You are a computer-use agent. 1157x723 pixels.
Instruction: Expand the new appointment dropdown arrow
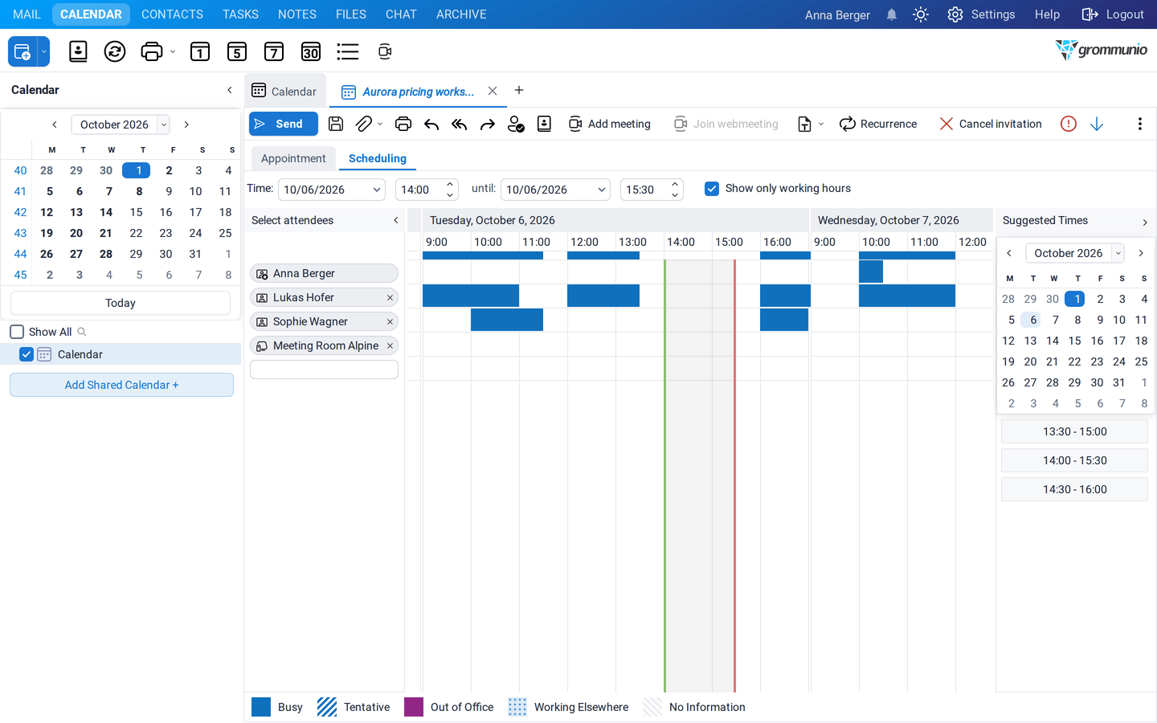[44, 51]
